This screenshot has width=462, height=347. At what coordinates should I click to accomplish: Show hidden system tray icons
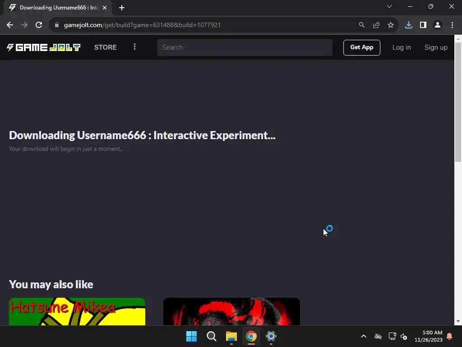pos(364,336)
